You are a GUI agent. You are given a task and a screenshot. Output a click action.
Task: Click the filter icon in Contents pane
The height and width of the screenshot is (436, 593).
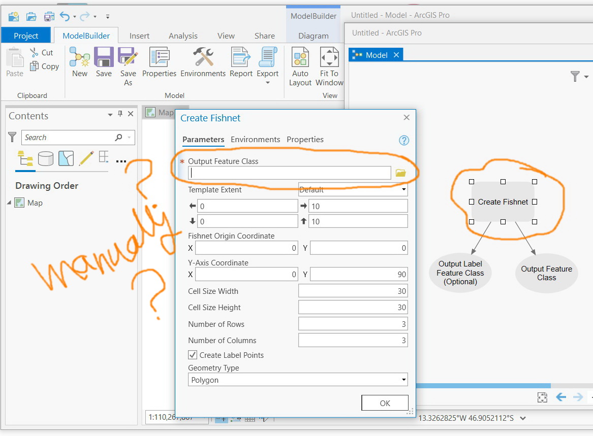pyautogui.click(x=12, y=137)
